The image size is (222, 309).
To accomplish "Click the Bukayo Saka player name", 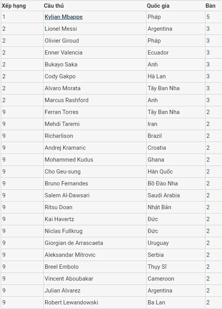I will (x=61, y=64).
